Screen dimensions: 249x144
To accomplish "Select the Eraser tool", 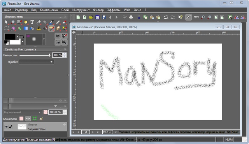I will [x=64, y=22].
